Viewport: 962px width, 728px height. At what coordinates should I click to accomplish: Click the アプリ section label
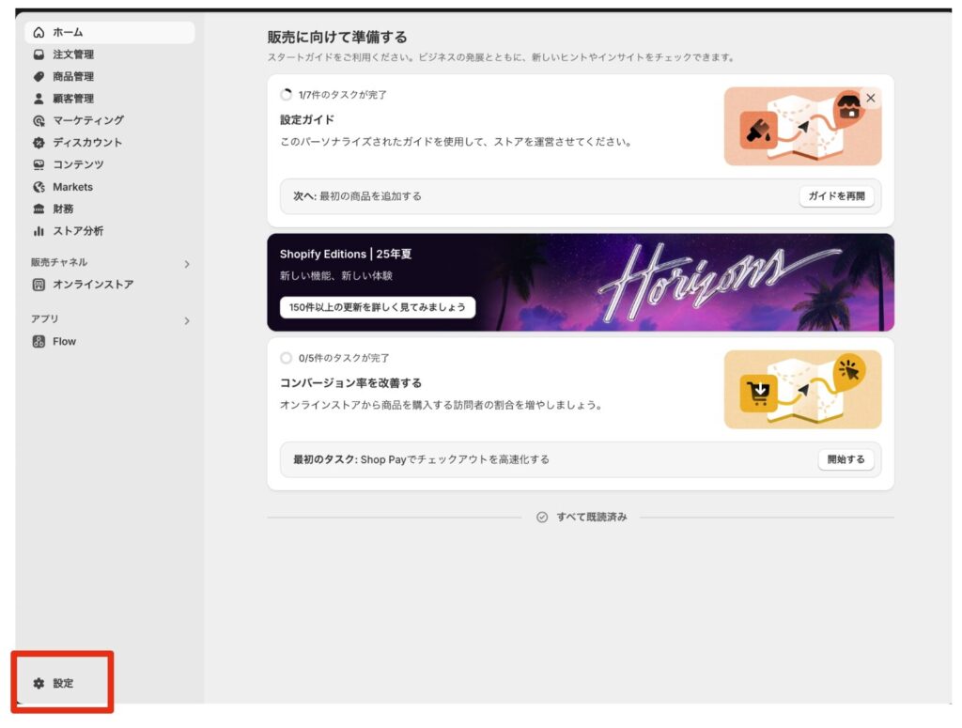point(45,319)
